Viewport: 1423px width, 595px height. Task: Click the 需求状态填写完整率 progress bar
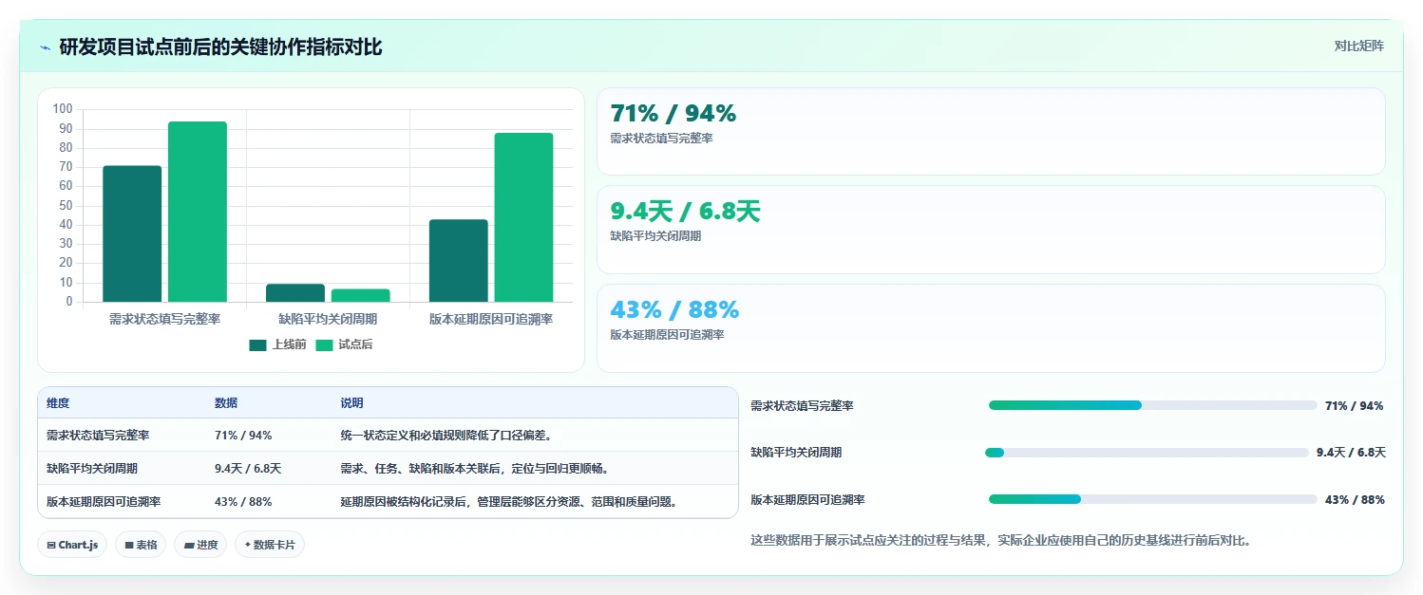pyautogui.click(x=1152, y=405)
